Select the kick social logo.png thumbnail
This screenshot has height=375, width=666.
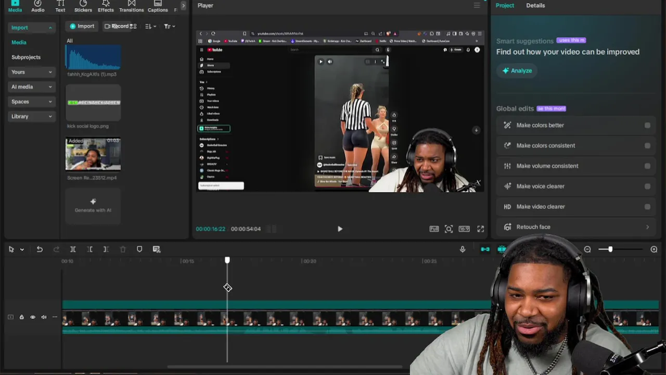pyautogui.click(x=93, y=103)
